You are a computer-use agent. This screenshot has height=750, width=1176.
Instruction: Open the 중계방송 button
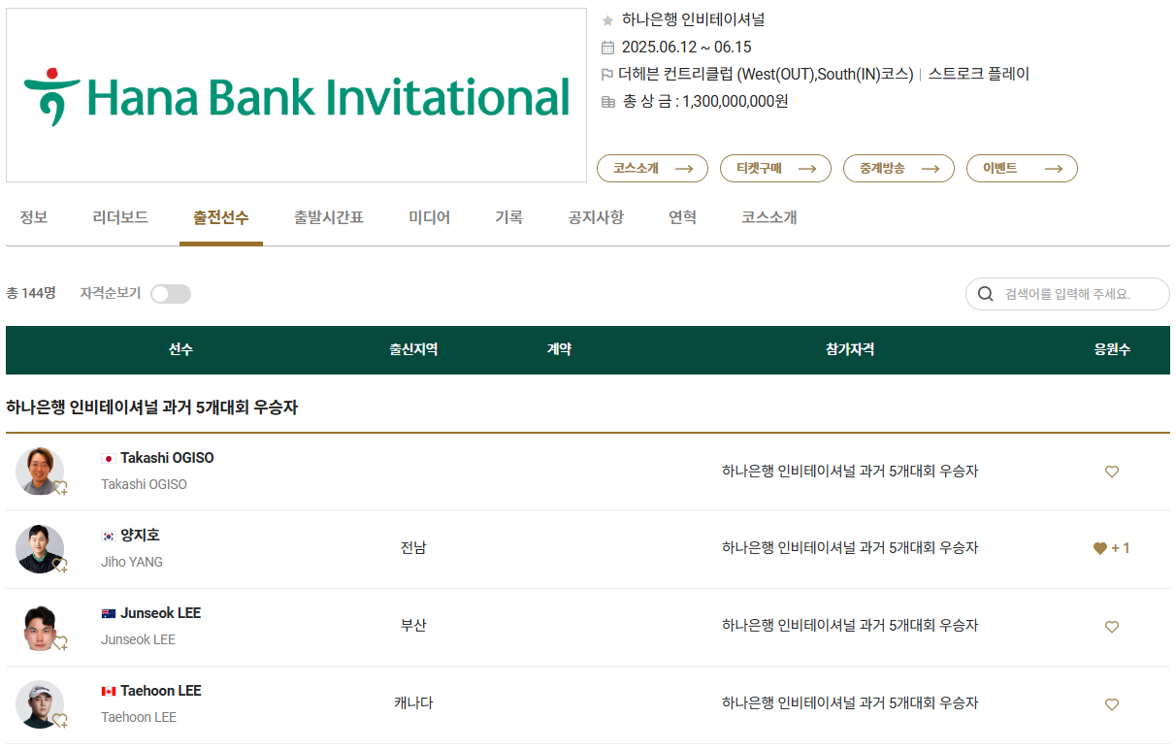click(x=898, y=168)
